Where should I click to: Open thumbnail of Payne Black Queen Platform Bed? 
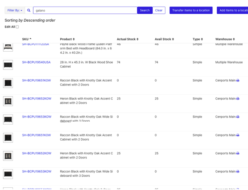8,47
